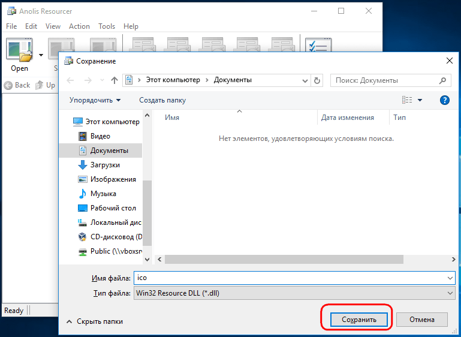Click the Open toolbar icon in Anolis Resourcer
This screenshot has height=337, width=461.
[19, 50]
